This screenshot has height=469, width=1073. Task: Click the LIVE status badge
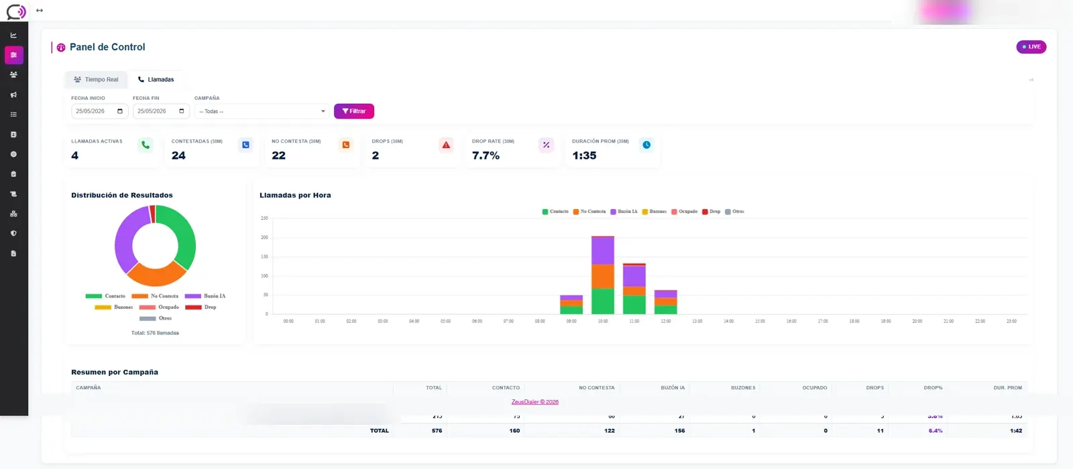1031,47
